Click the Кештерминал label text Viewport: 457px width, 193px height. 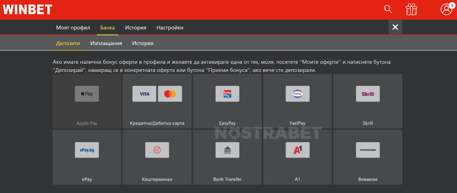coord(157,180)
